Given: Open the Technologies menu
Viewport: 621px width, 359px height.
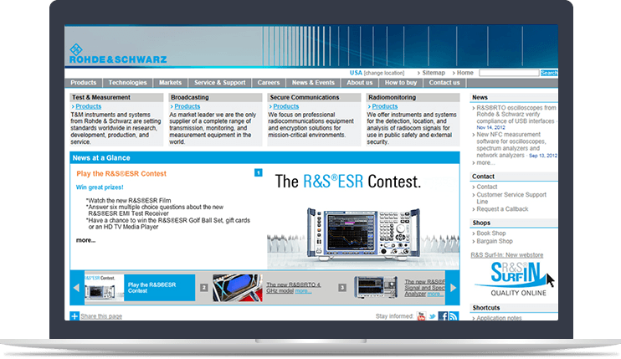Looking at the screenshot, I should [x=128, y=83].
